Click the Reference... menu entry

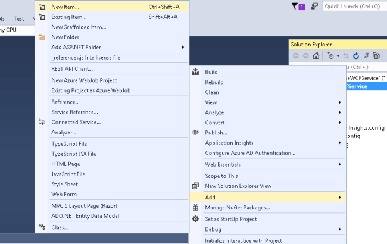[112, 102]
